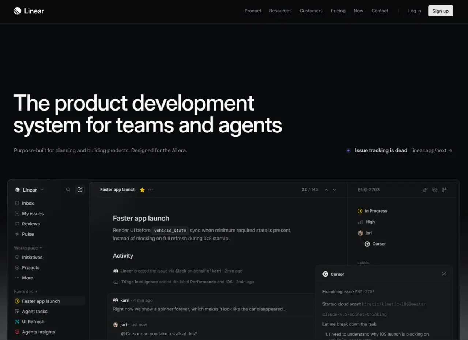Click the @Cursor mention in jori's comment

[x=130, y=333]
